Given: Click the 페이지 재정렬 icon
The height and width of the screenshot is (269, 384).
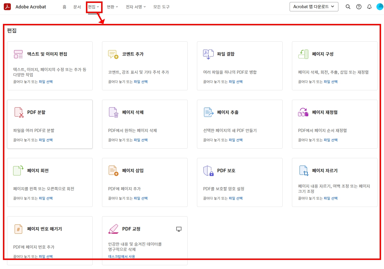Looking at the screenshot, I should point(303,112).
